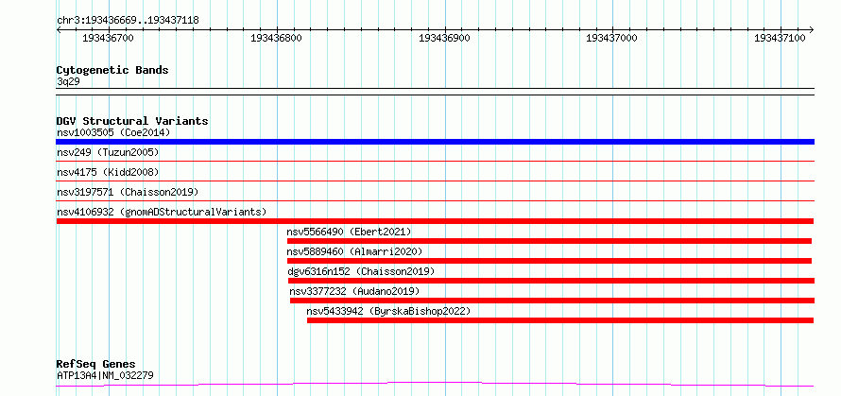The height and width of the screenshot is (396, 841).
Task: Click the nsv3197571 (Chaisson2019) label
Action: click(x=128, y=192)
